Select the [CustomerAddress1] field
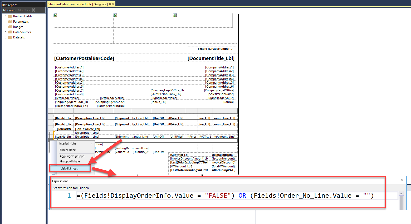The width and height of the screenshot is (411, 224). [90, 67]
